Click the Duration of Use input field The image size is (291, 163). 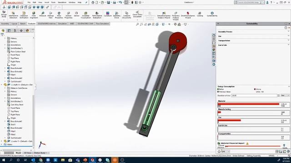pos(254,96)
